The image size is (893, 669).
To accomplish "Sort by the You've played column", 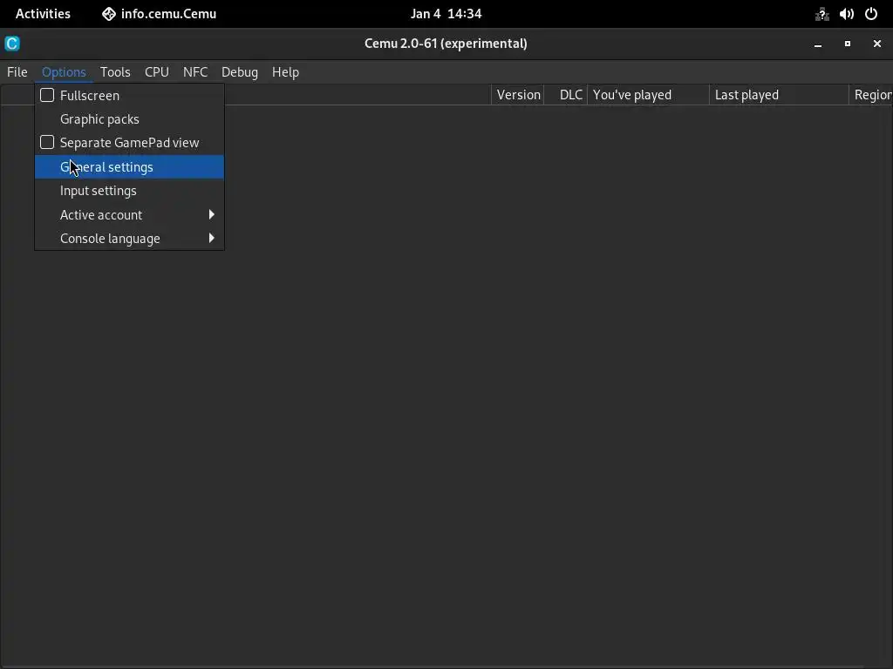I will pyautogui.click(x=648, y=95).
